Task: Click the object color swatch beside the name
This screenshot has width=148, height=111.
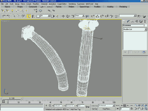Action: (x=146, y=25)
